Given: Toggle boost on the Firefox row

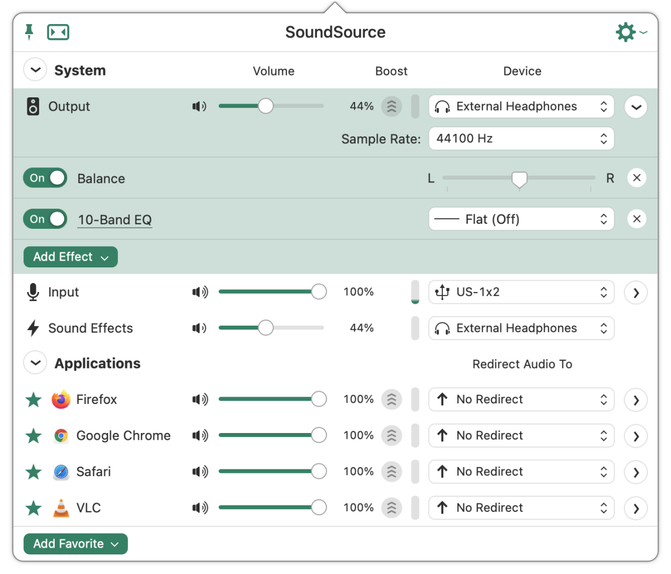Looking at the screenshot, I should [x=391, y=399].
